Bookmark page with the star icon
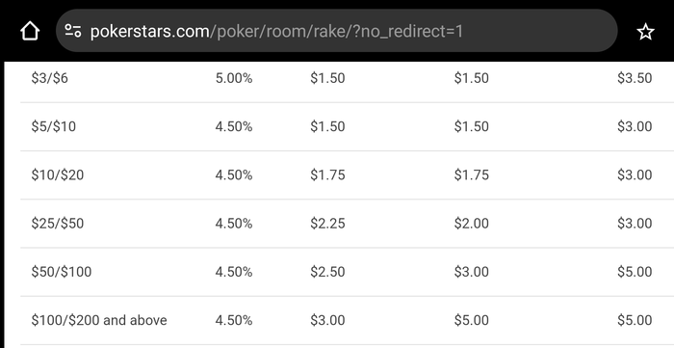The width and height of the screenshot is (674, 348). [645, 32]
